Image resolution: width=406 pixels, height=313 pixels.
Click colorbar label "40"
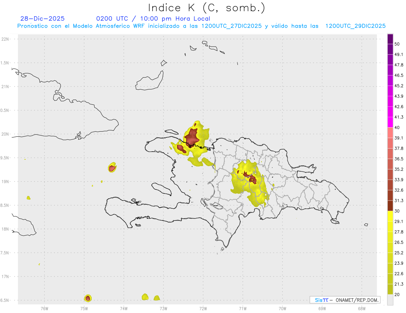[397, 128]
